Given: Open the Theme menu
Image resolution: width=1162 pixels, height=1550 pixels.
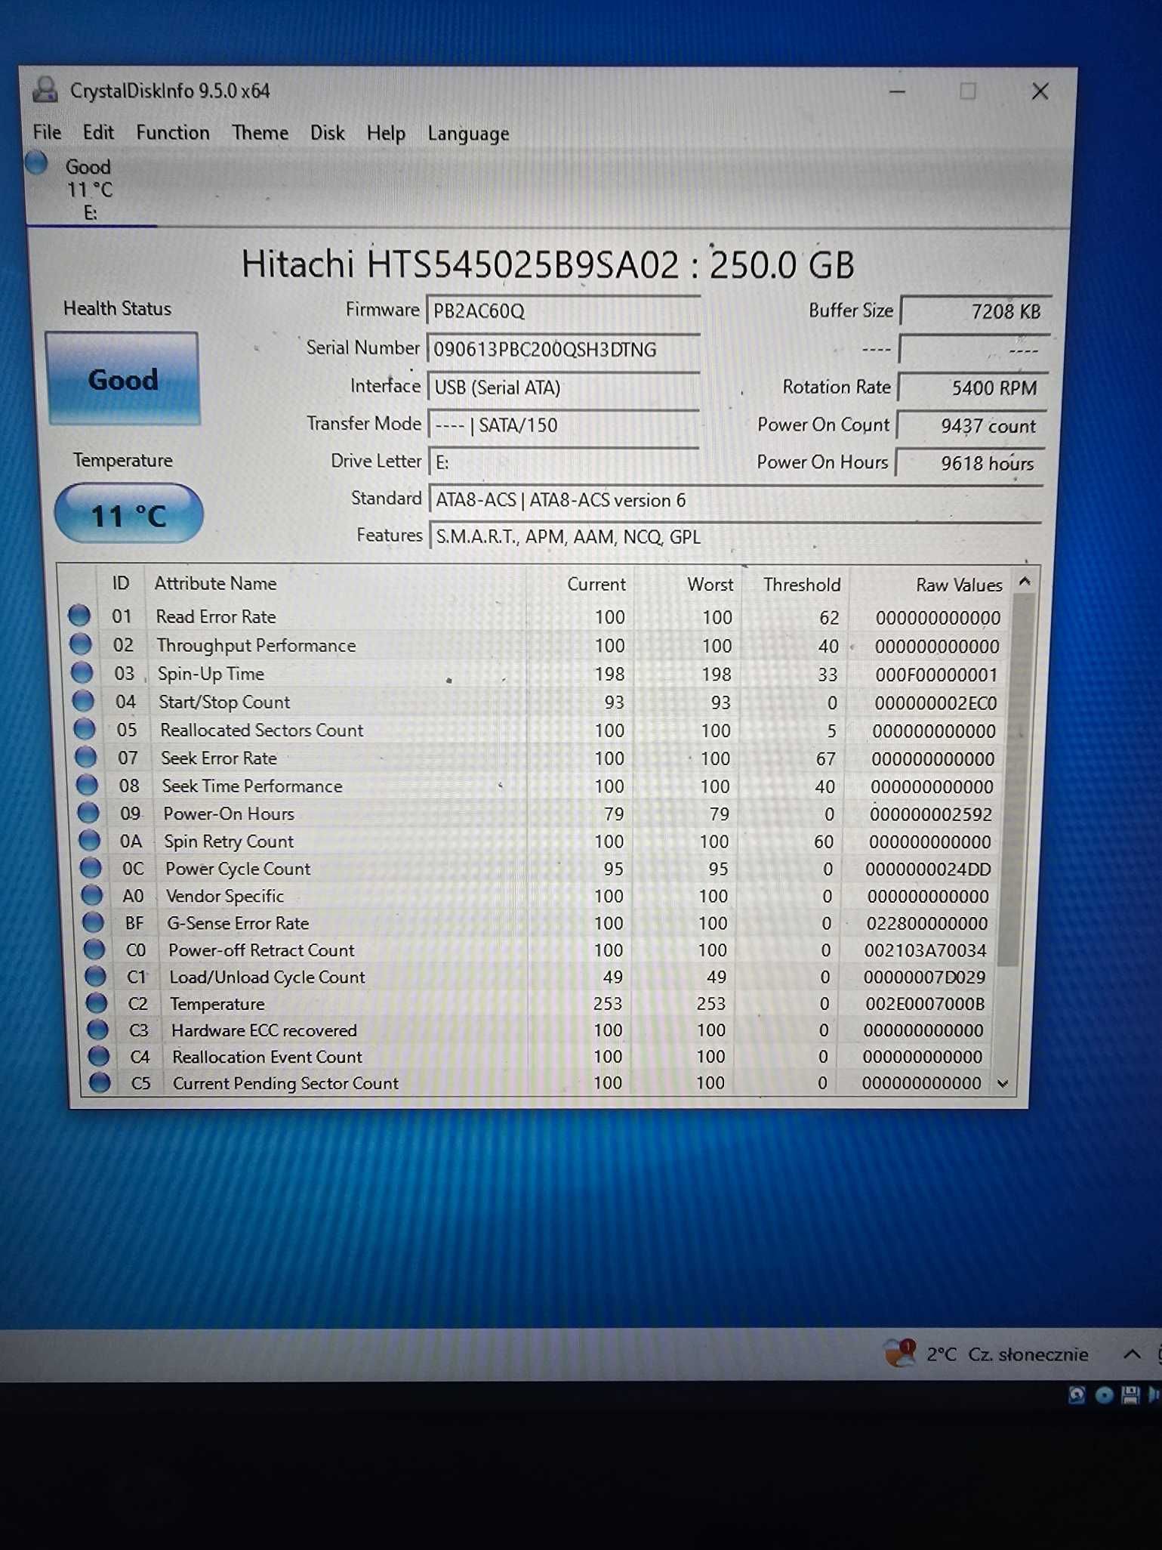Looking at the screenshot, I should (x=260, y=133).
